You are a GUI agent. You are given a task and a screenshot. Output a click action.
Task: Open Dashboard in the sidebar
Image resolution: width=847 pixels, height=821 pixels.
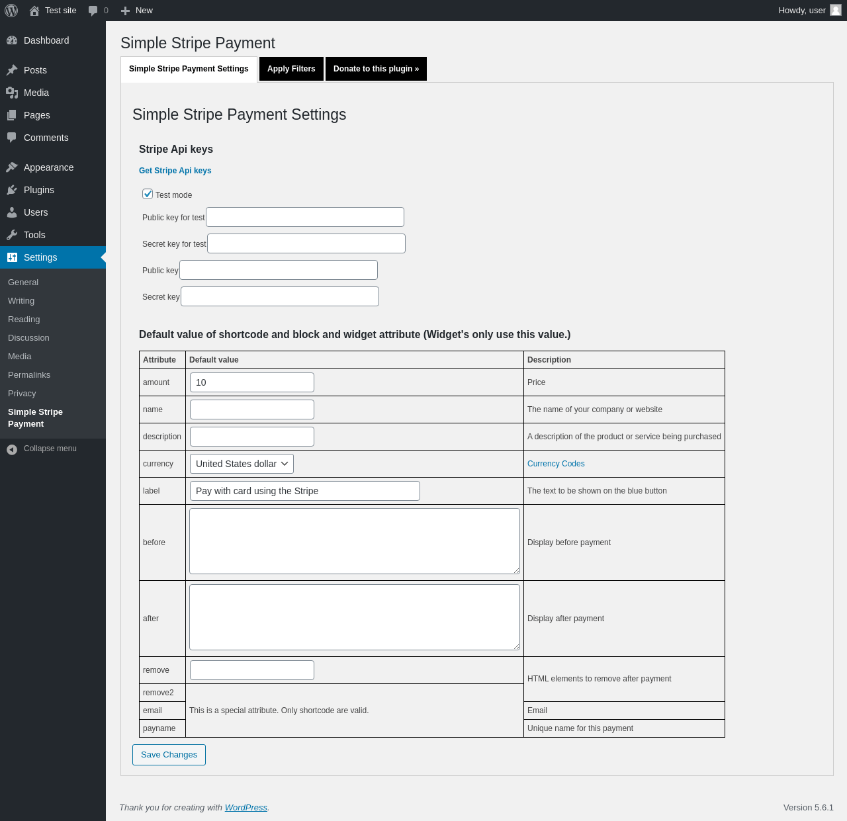coord(53,40)
